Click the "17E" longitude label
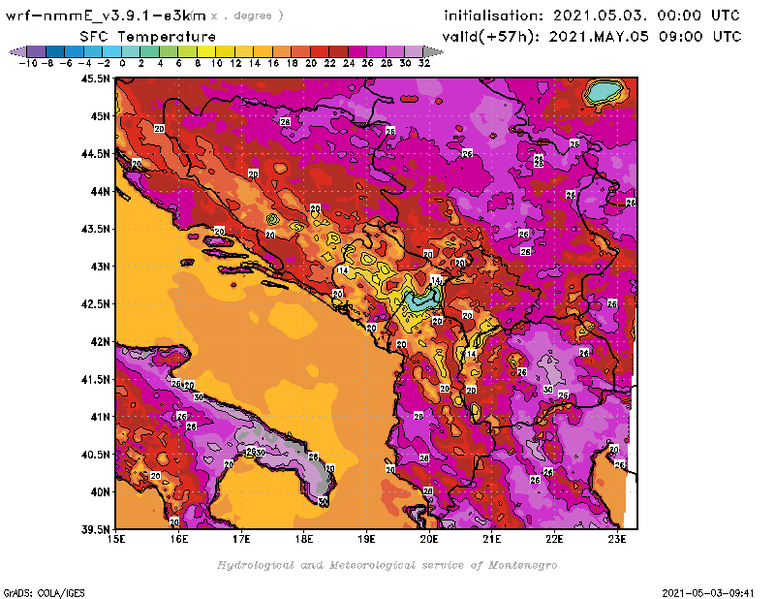This screenshot has height=599, width=775. 241,539
